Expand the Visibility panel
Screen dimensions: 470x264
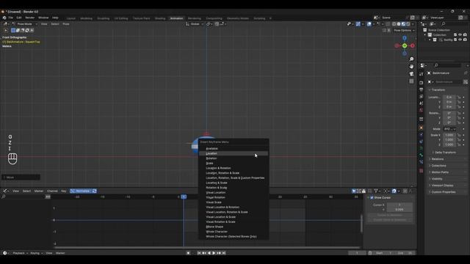point(437,179)
